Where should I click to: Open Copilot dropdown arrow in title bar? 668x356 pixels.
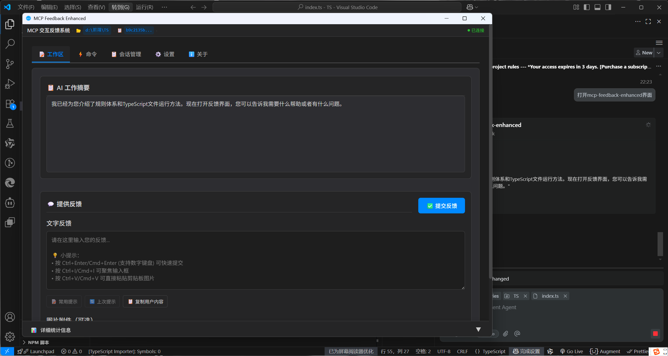click(x=476, y=7)
